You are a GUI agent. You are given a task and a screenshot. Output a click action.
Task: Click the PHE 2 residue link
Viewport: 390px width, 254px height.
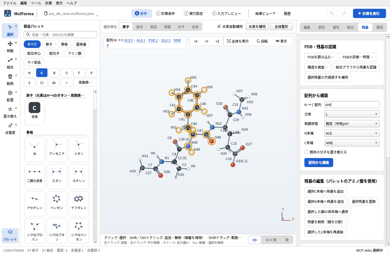coord(153,40)
